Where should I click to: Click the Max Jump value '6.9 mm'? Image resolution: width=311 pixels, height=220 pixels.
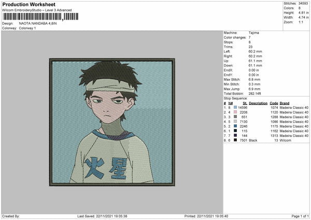coord(255,89)
